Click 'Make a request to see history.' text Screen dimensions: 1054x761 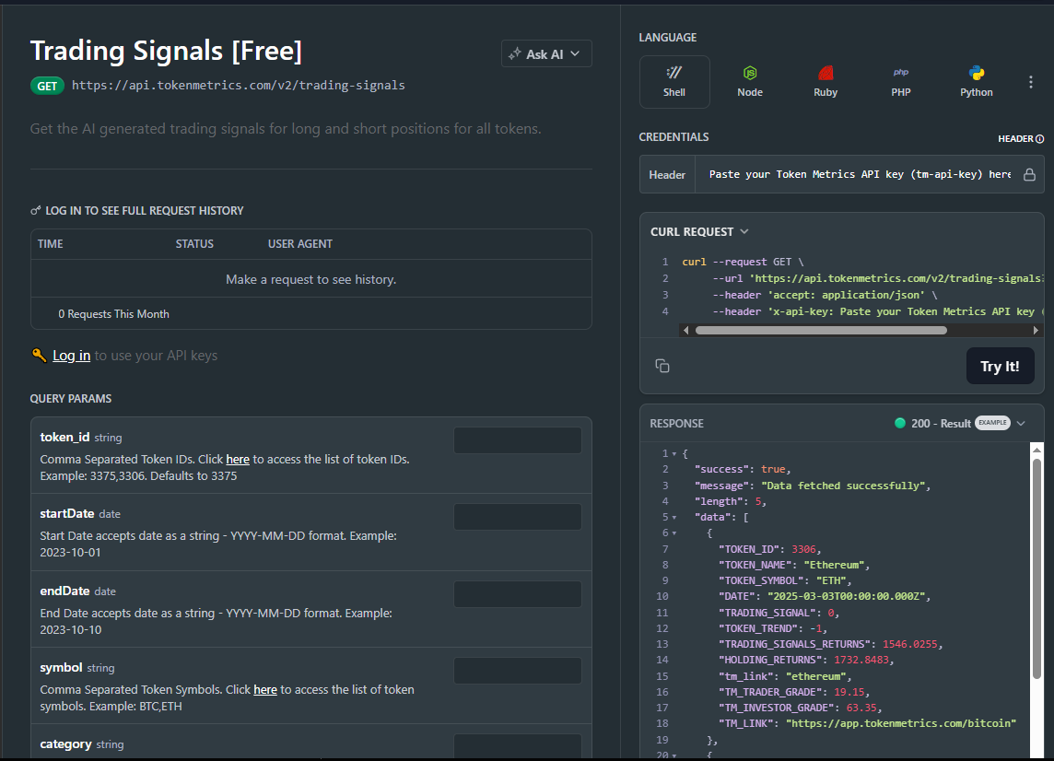pos(310,279)
